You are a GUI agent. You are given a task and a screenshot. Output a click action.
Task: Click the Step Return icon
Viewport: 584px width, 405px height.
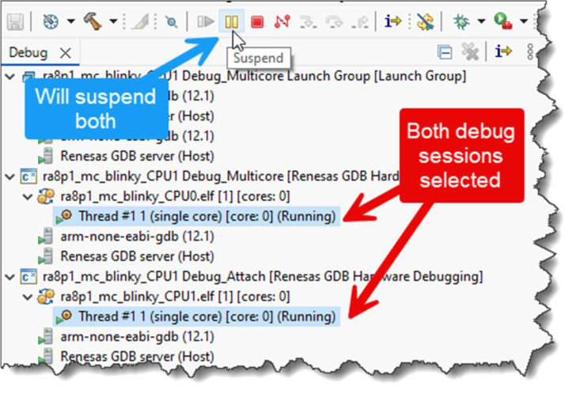coord(360,22)
